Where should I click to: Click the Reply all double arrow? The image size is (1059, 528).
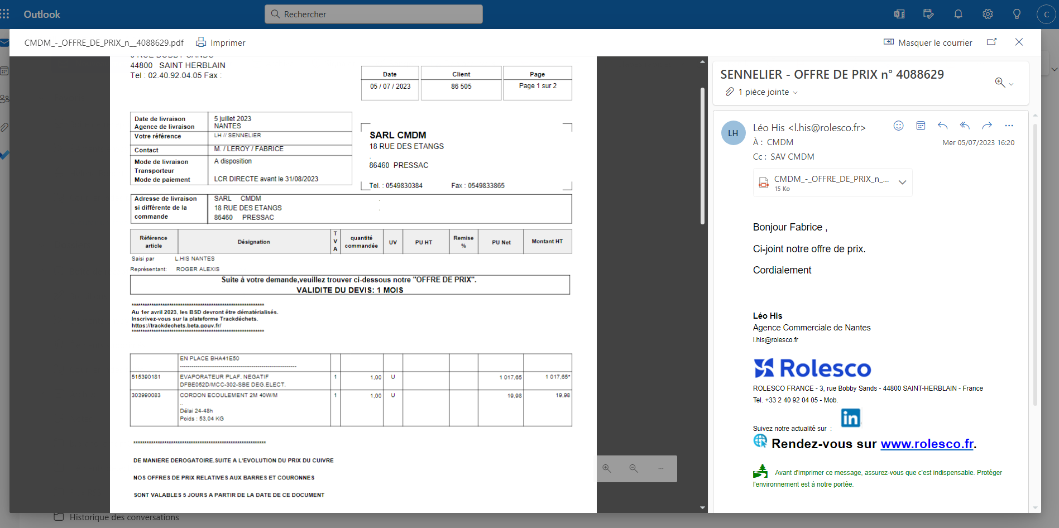965,126
